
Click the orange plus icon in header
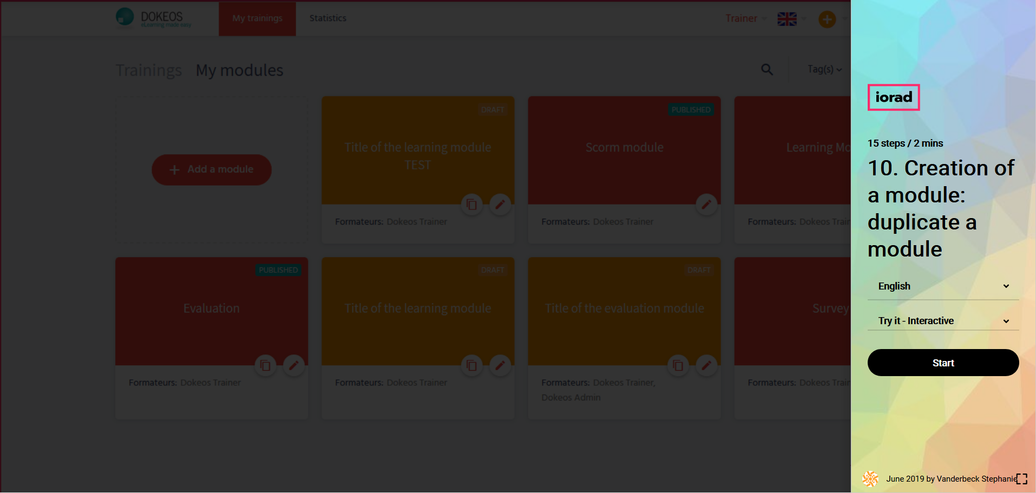click(827, 19)
